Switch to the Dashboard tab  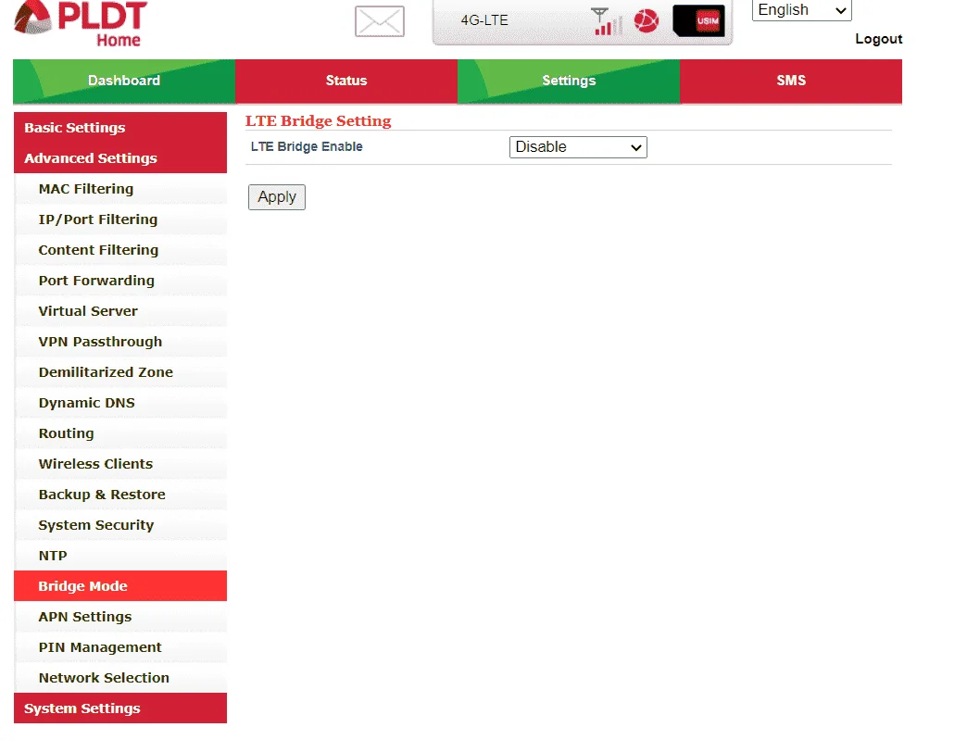[124, 81]
